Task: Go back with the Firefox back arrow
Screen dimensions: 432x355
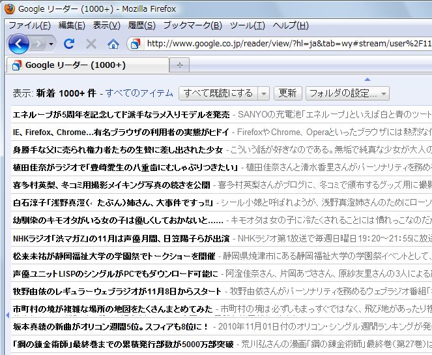Action: (x=18, y=43)
